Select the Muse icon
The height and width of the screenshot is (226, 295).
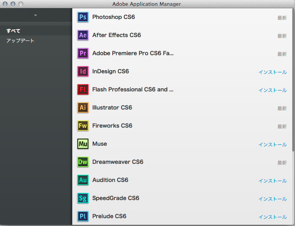point(83,144)
